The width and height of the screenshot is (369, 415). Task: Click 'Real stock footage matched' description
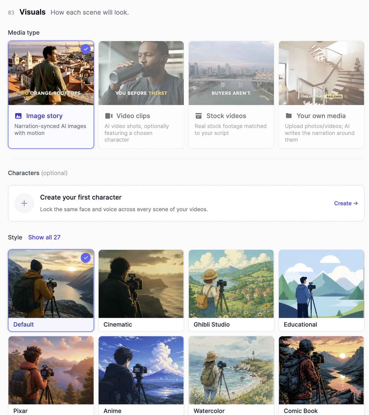pos(231,129)
